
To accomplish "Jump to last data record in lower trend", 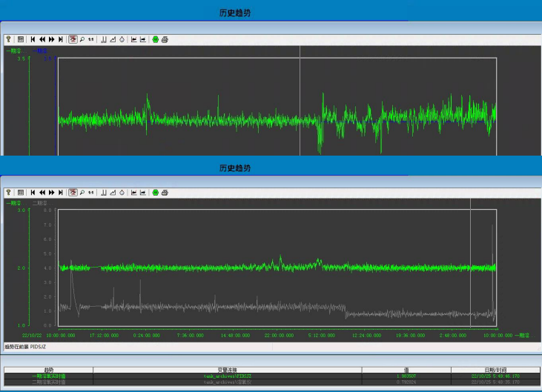I will click(x=61, y=193).
